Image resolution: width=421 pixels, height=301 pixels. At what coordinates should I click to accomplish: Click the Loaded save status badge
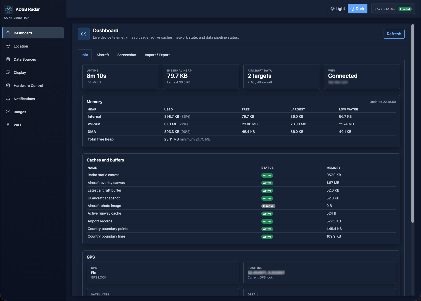click(405, 9)
